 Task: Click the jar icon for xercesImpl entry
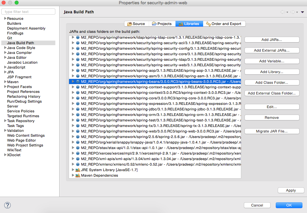point(78,153)
